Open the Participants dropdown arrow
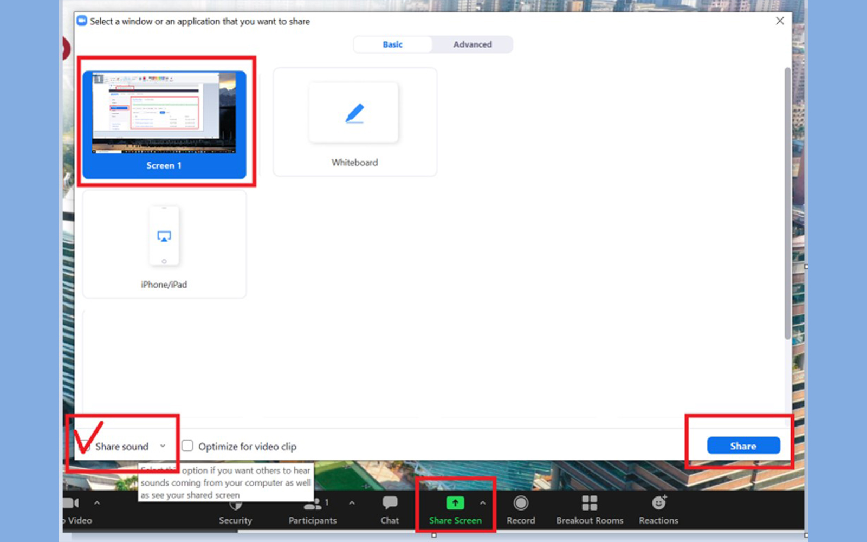 tap(352, 503)
